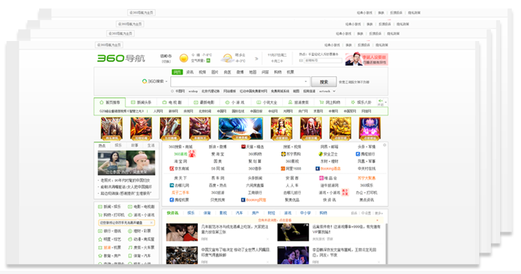This screenshot has height=274, width=521.
Task: Select the 中小学 feed tab
Action: [305, 213]
